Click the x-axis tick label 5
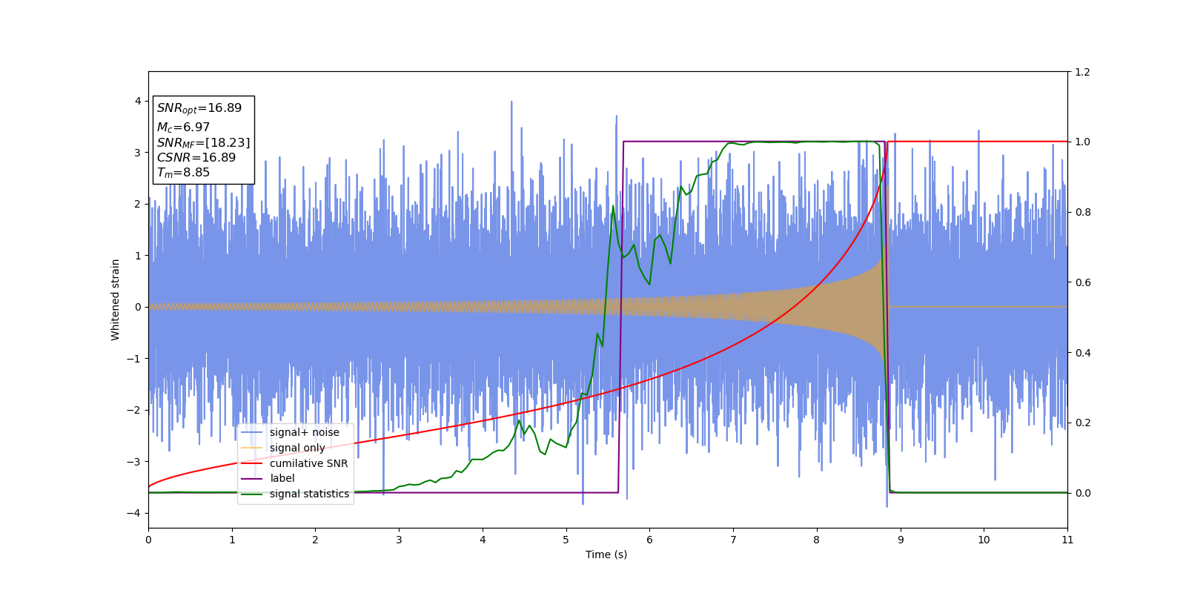 [x=566, y=540]
